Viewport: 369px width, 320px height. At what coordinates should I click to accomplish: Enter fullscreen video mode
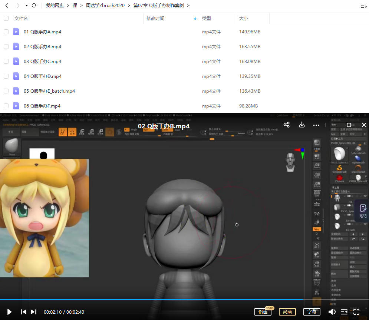(x=356, y=312)
